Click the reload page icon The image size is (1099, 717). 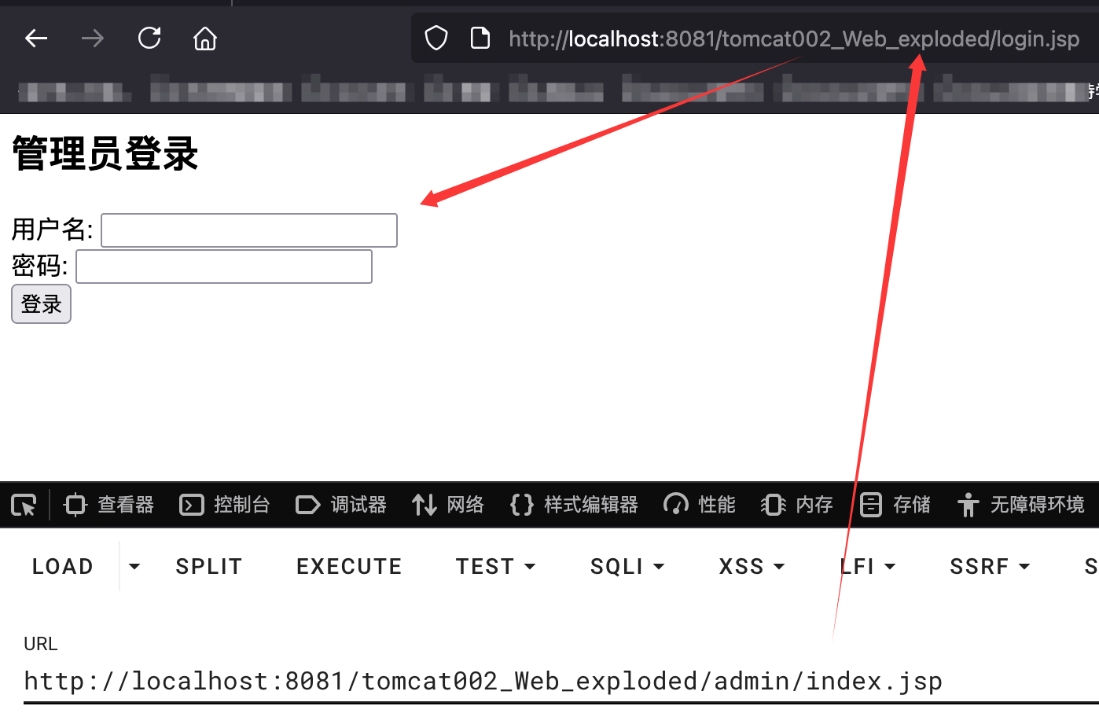149,38
